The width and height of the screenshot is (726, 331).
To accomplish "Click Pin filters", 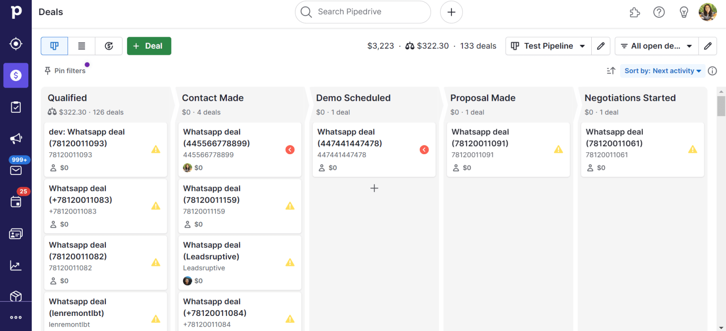I will pos(65,71).
